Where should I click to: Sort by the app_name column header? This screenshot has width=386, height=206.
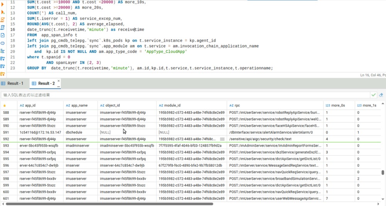click(x=80, y=105)
